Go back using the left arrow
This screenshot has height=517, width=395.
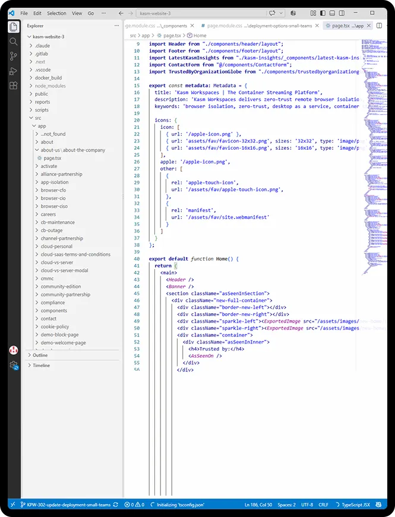click(121, 13)
